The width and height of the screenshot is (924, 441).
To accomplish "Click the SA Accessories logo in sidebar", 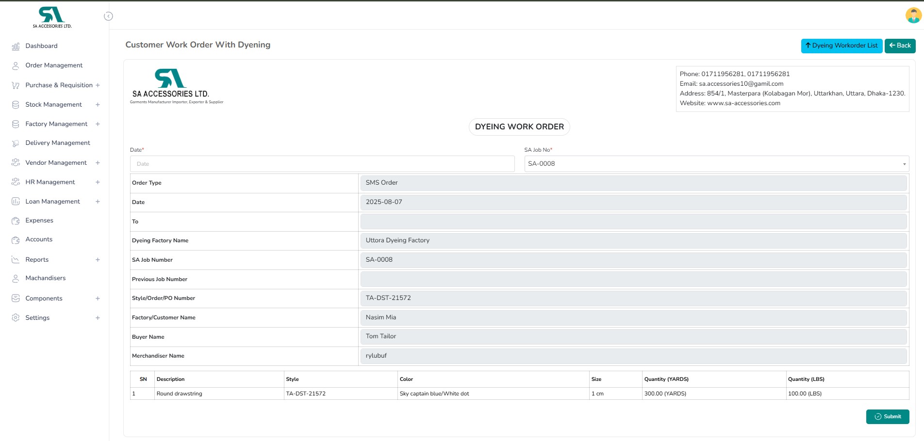I will (52, 17).
